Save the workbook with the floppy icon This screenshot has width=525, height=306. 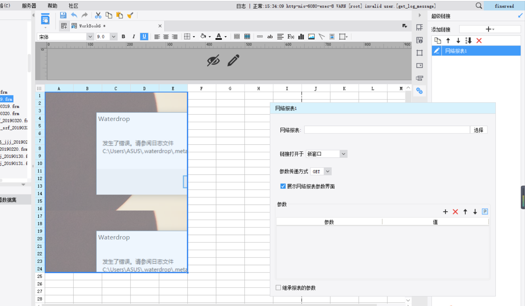[63, 15]
